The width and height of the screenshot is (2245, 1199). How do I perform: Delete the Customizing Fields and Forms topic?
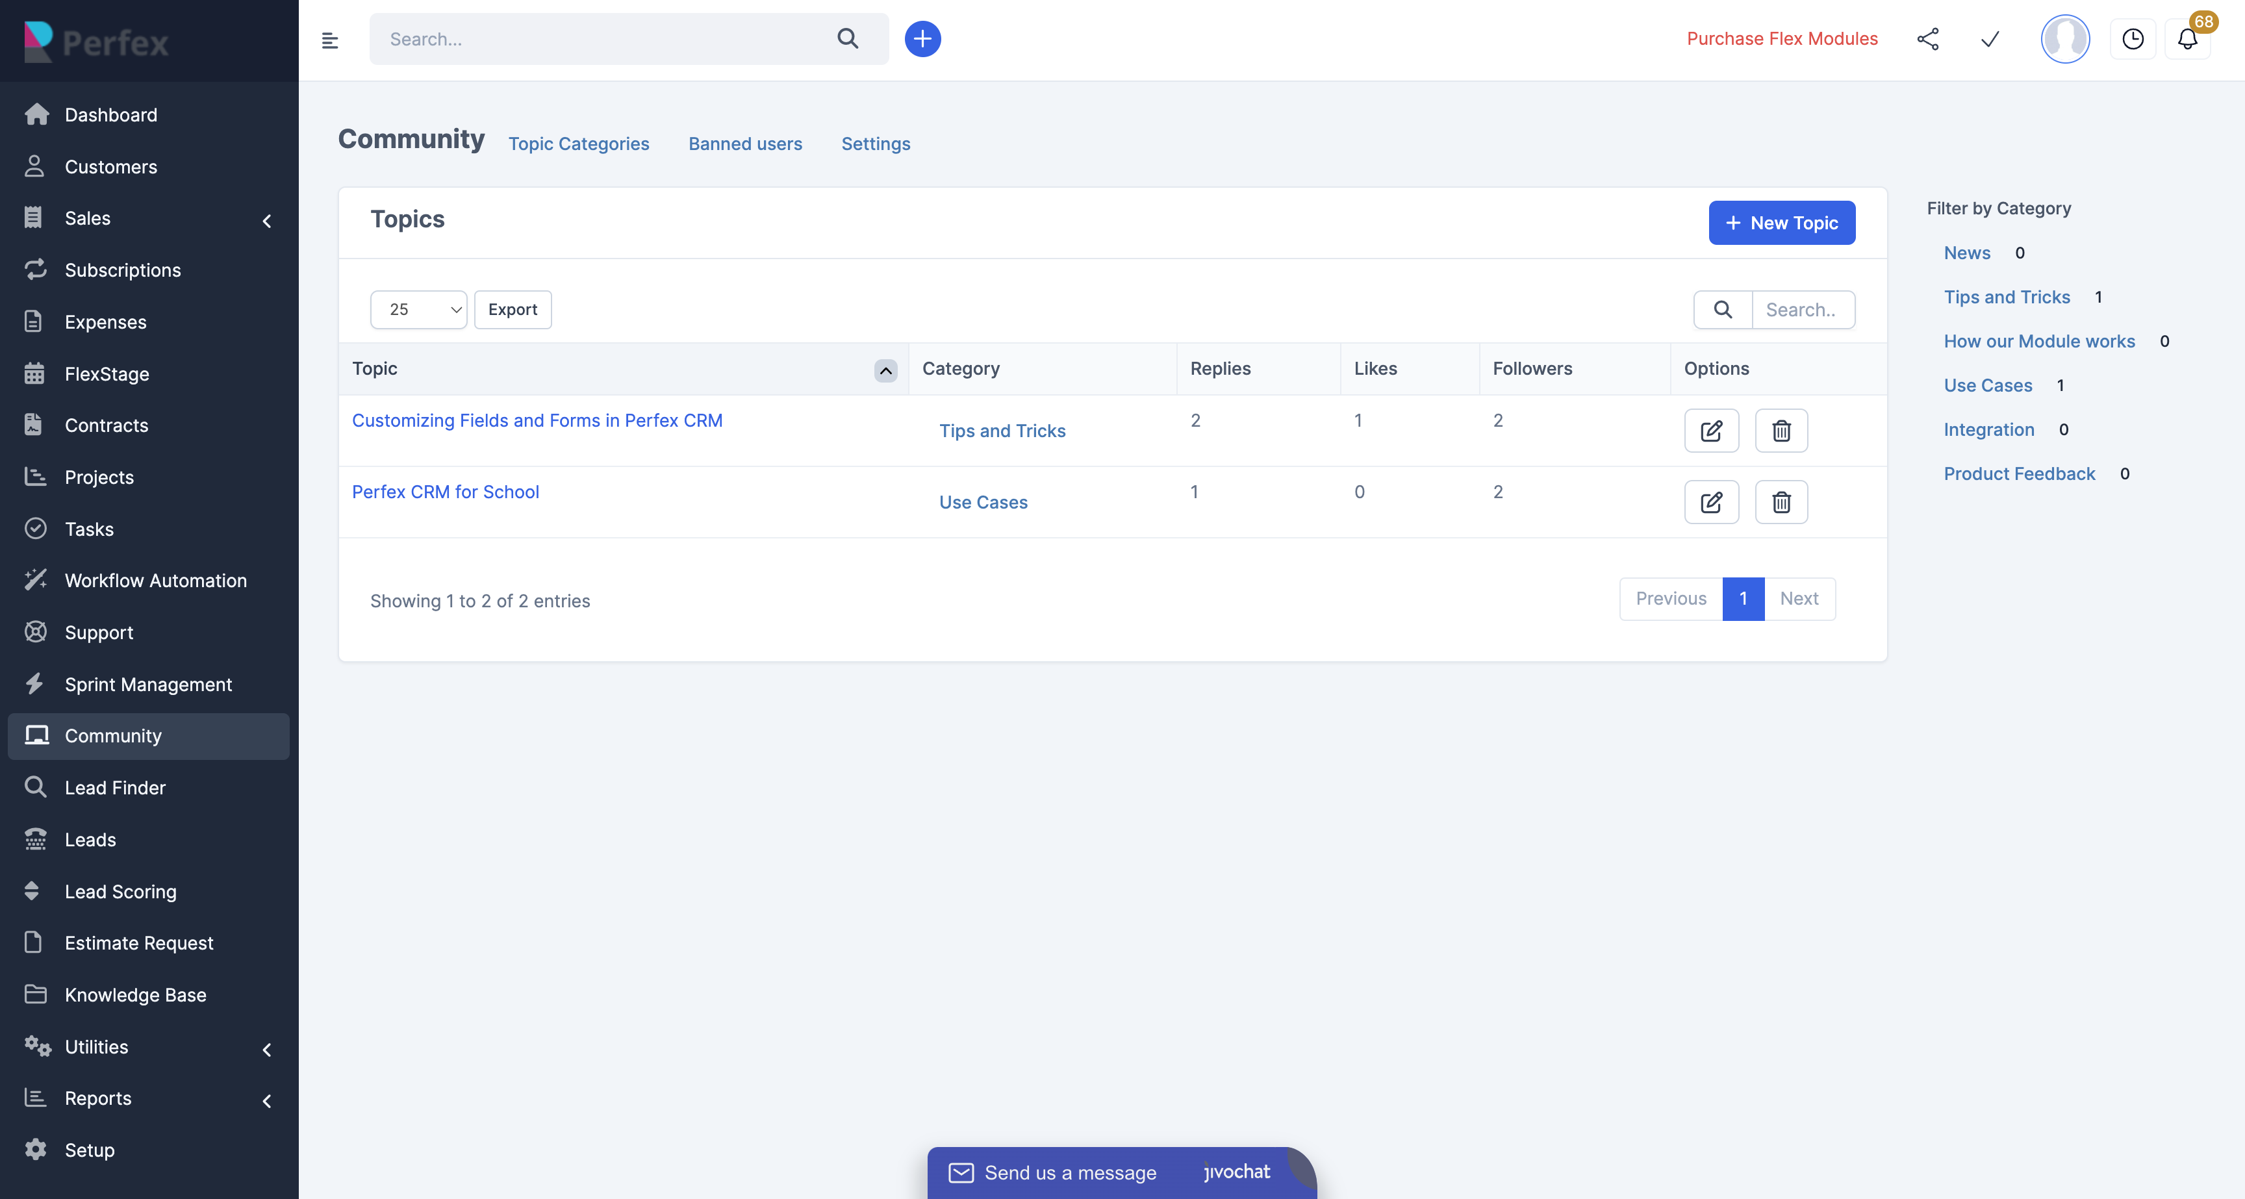[x=1781, y=431]
